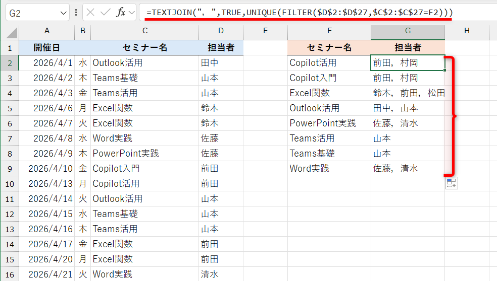Select Teams基礎 in row 3 column C
497x281 pixels.
[x=145, y=78]
